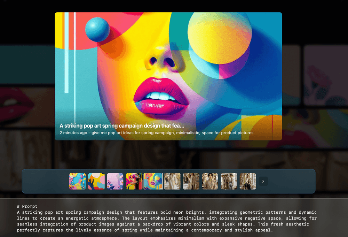
Task: View the walking woman in trench coat thumbnail
Action: coord(191,181)
